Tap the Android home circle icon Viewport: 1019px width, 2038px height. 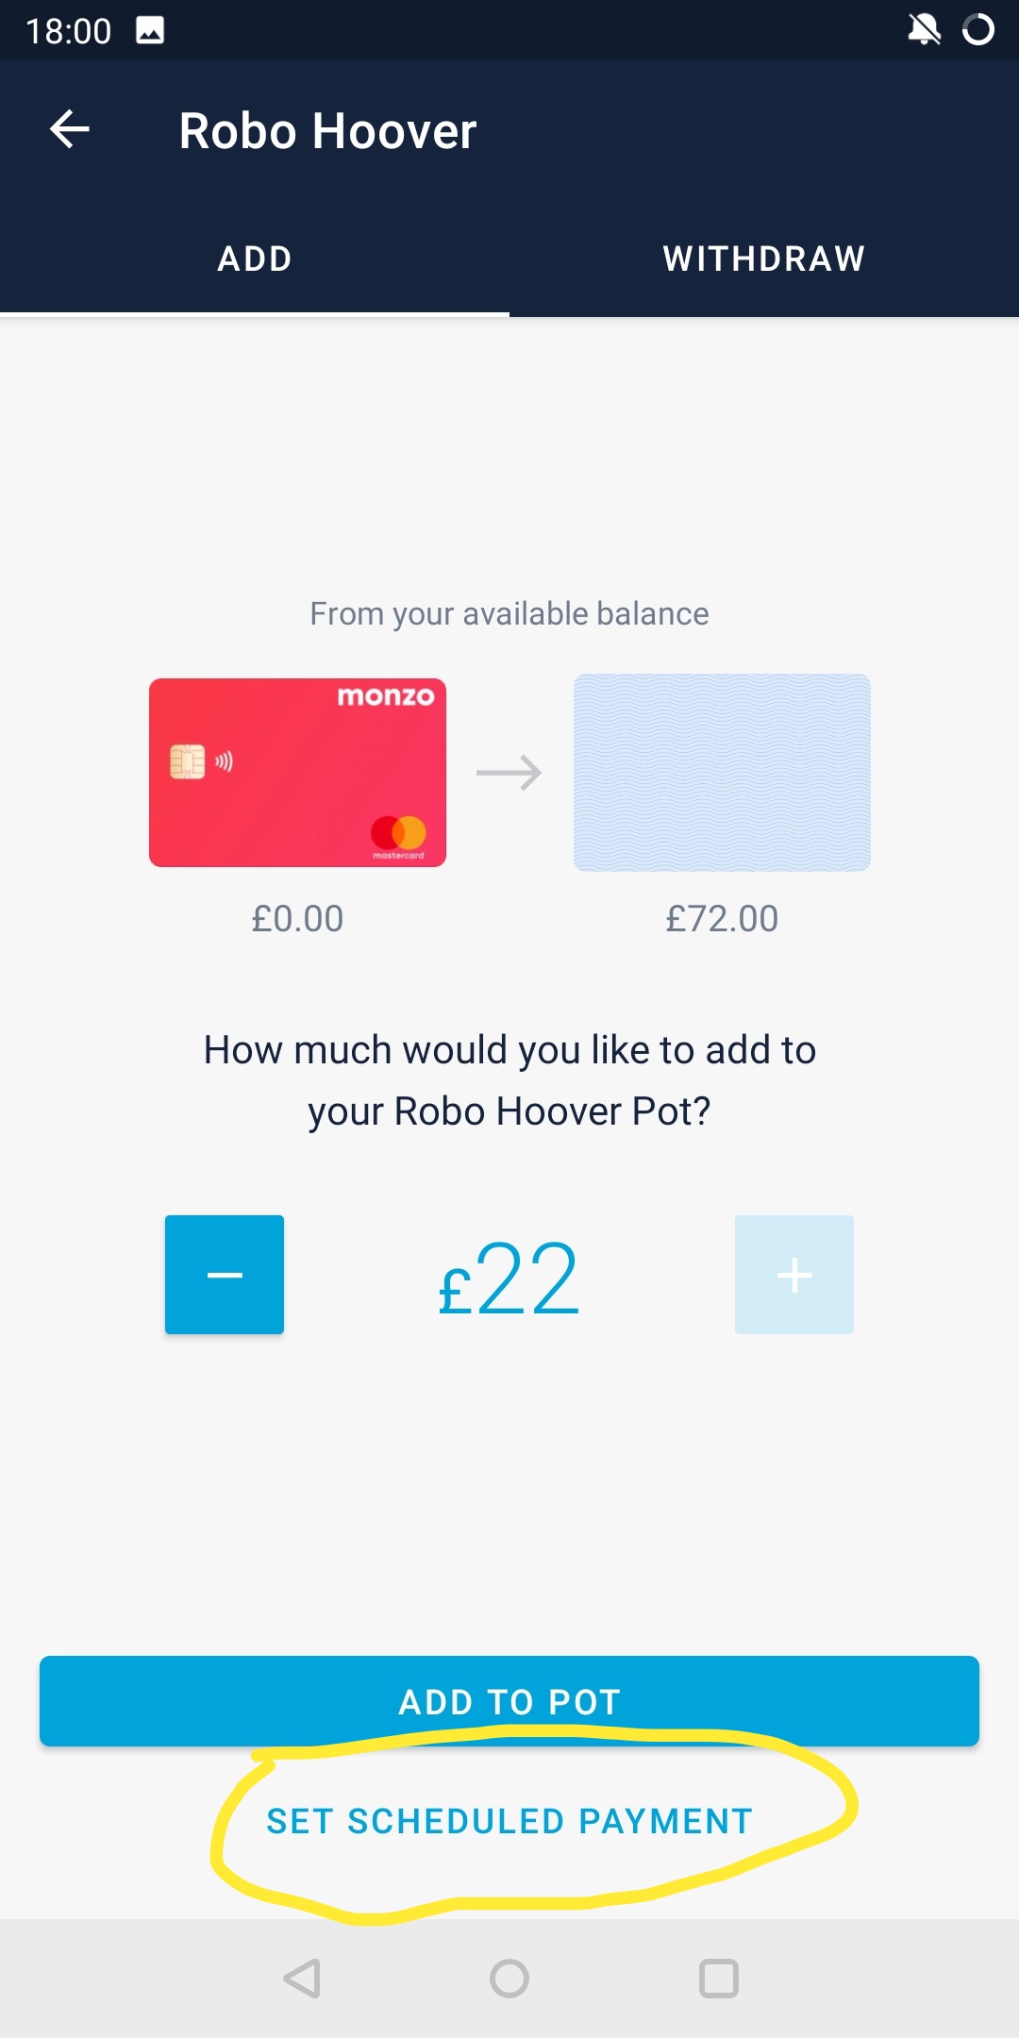click(x=509, y=1979)
